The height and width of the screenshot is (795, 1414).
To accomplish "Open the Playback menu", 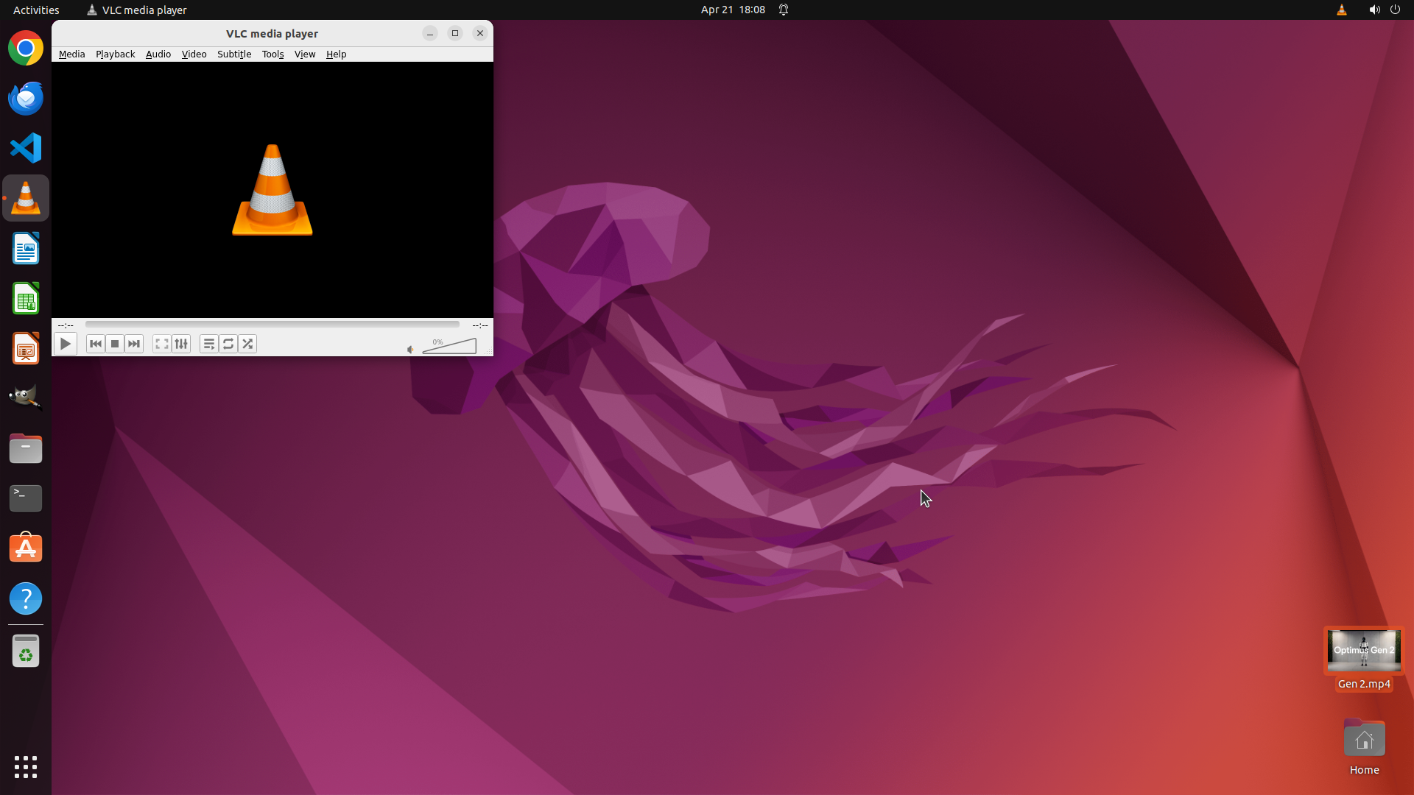I will (115, 54).
